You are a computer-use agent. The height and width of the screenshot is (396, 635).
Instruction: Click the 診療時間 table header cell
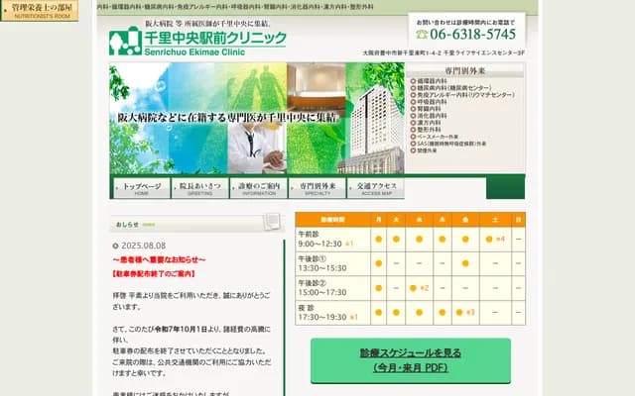coord(333,220)
